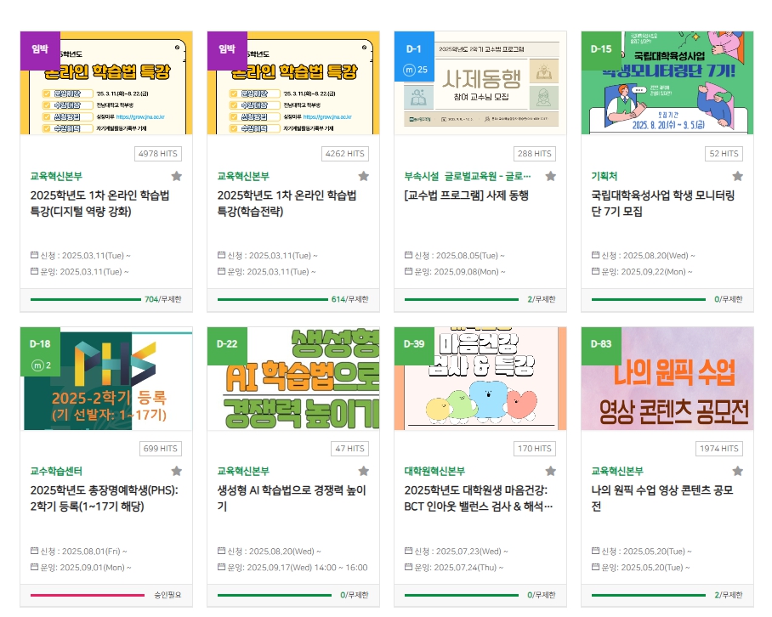772x617 pixels.
Task: Select 기획처 department label
Action: 605,176
